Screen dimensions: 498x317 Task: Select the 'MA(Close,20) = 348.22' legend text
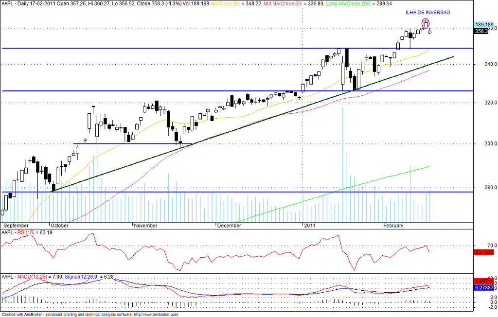coord(233,3)
